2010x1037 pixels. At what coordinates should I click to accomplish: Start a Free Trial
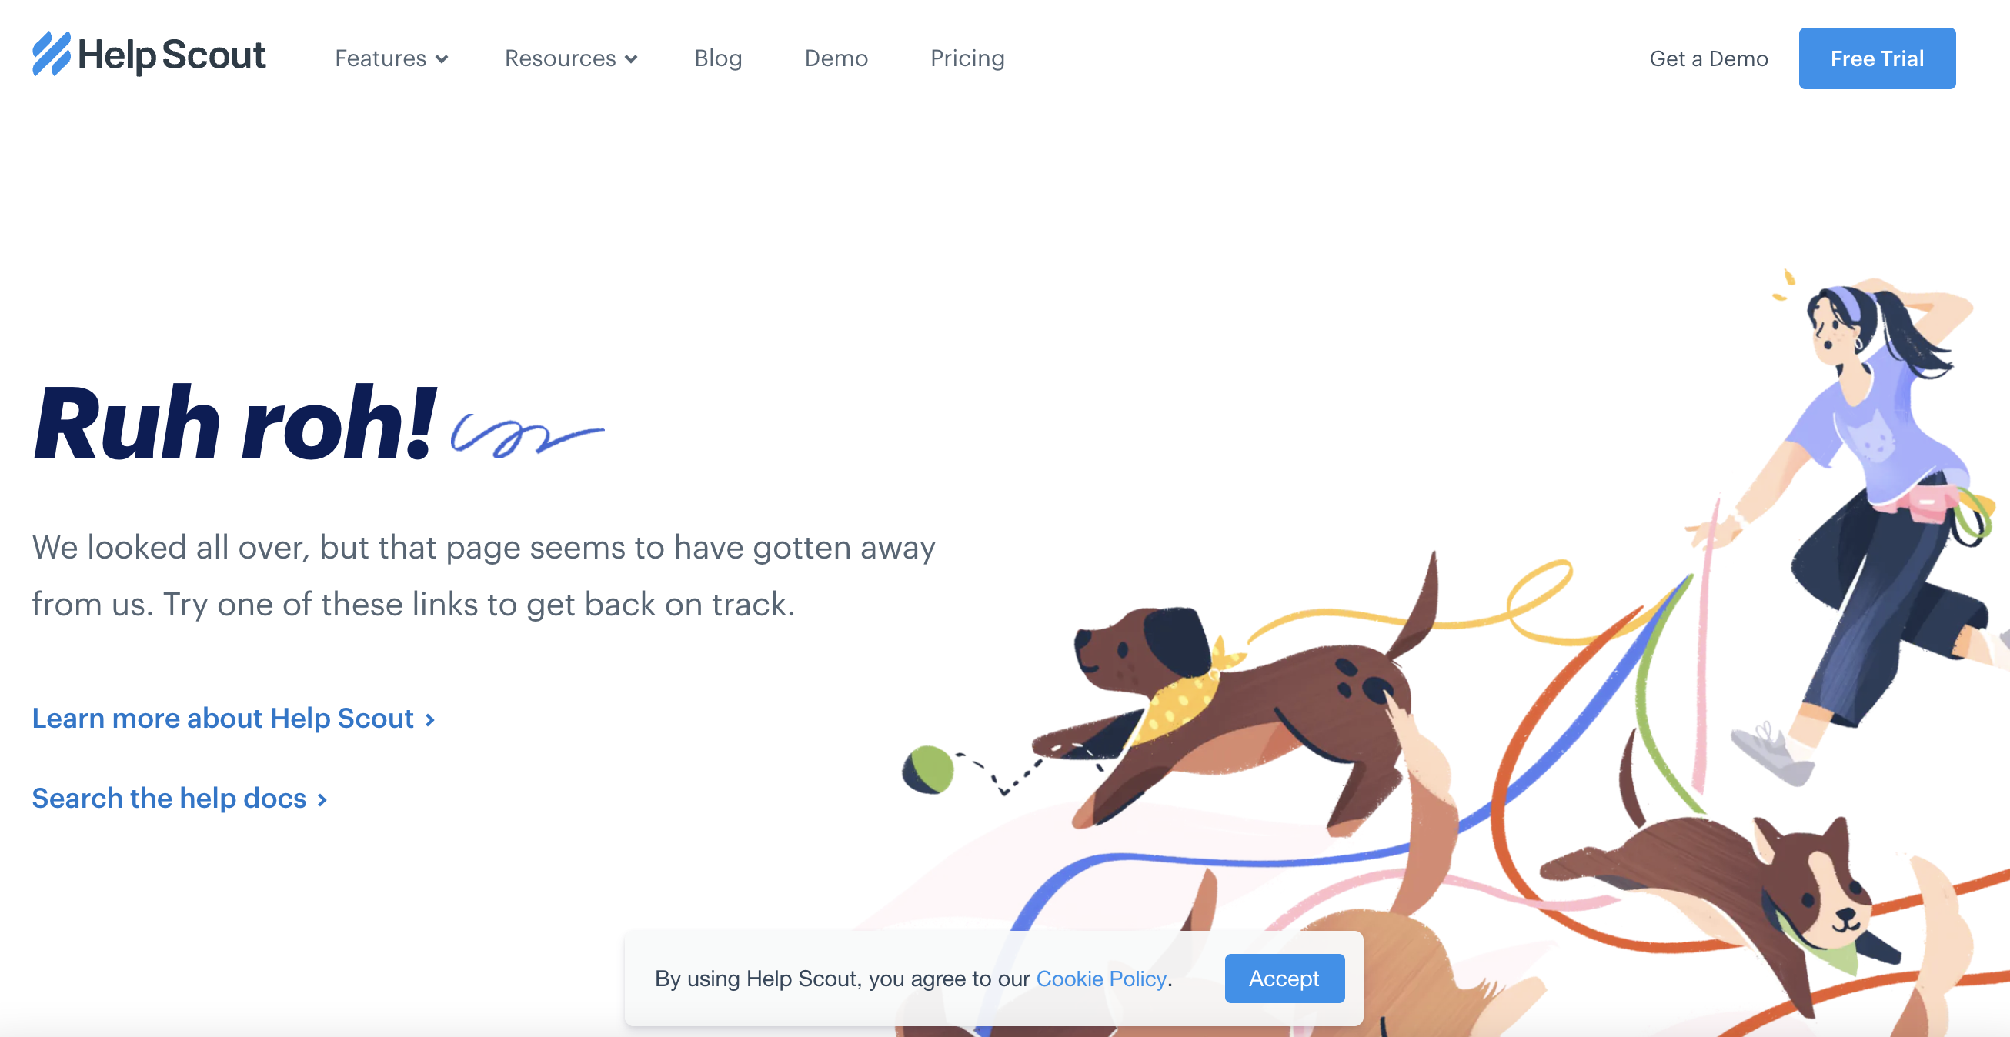[1877, 58]
